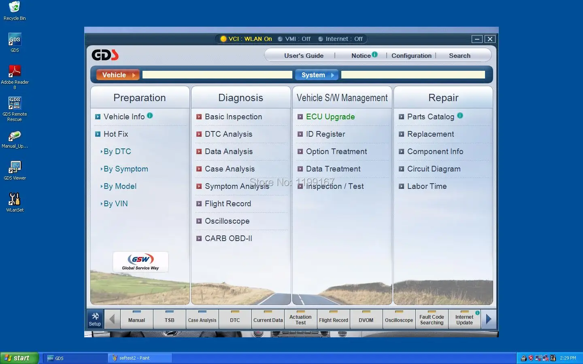Viewport: 583px width, 364px height.
Task: Open Option Treatment under Vehicle S/W Management
Action: (x=336, y=152)
